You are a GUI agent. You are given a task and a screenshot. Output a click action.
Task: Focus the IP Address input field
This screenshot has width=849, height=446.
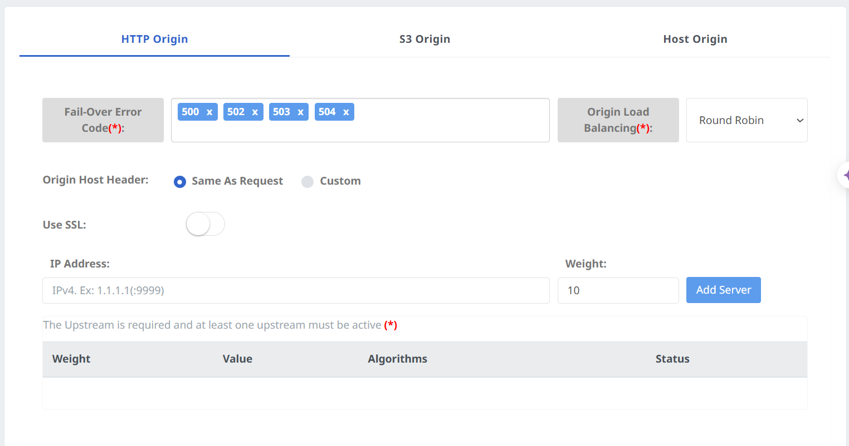tap(295, 291)
